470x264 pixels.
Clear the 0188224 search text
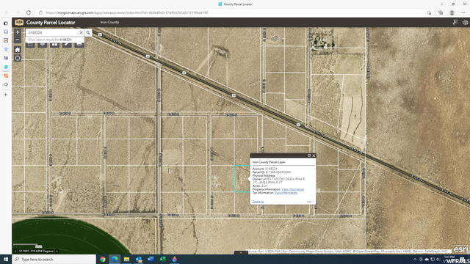(x=81, y=32)
